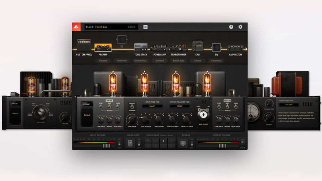
Task: Select the EQ module before Tone Stack
Action: coord(122,40)
